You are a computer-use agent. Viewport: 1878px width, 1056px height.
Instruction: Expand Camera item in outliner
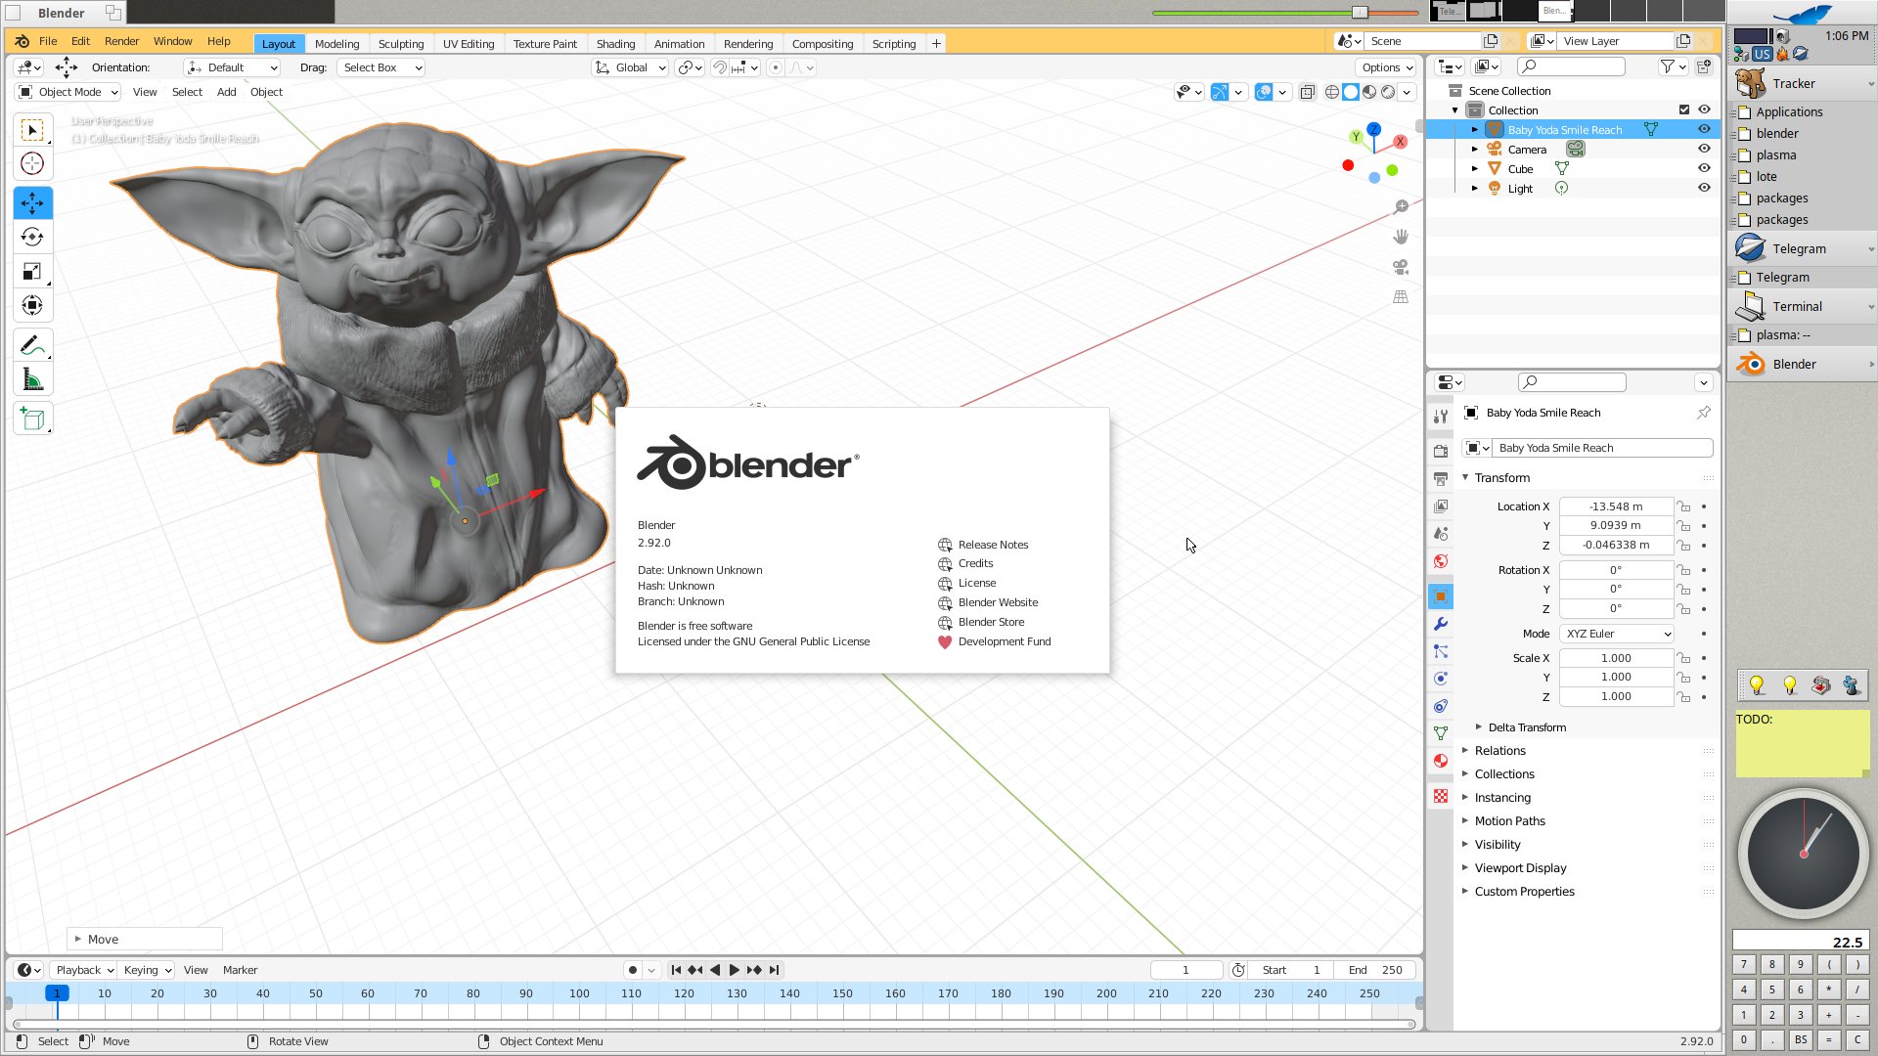[x=1475, y=149]
